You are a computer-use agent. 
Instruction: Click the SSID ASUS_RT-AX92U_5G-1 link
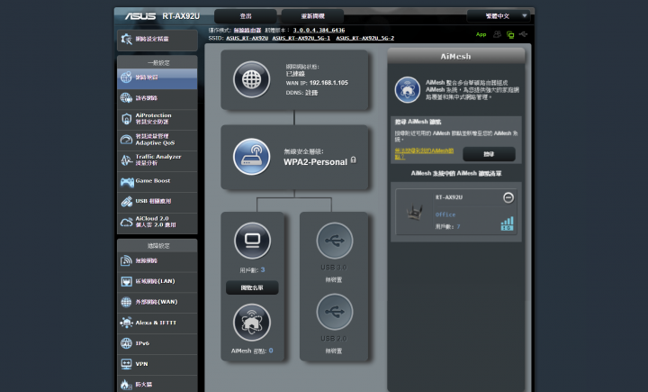pos(301,38)
